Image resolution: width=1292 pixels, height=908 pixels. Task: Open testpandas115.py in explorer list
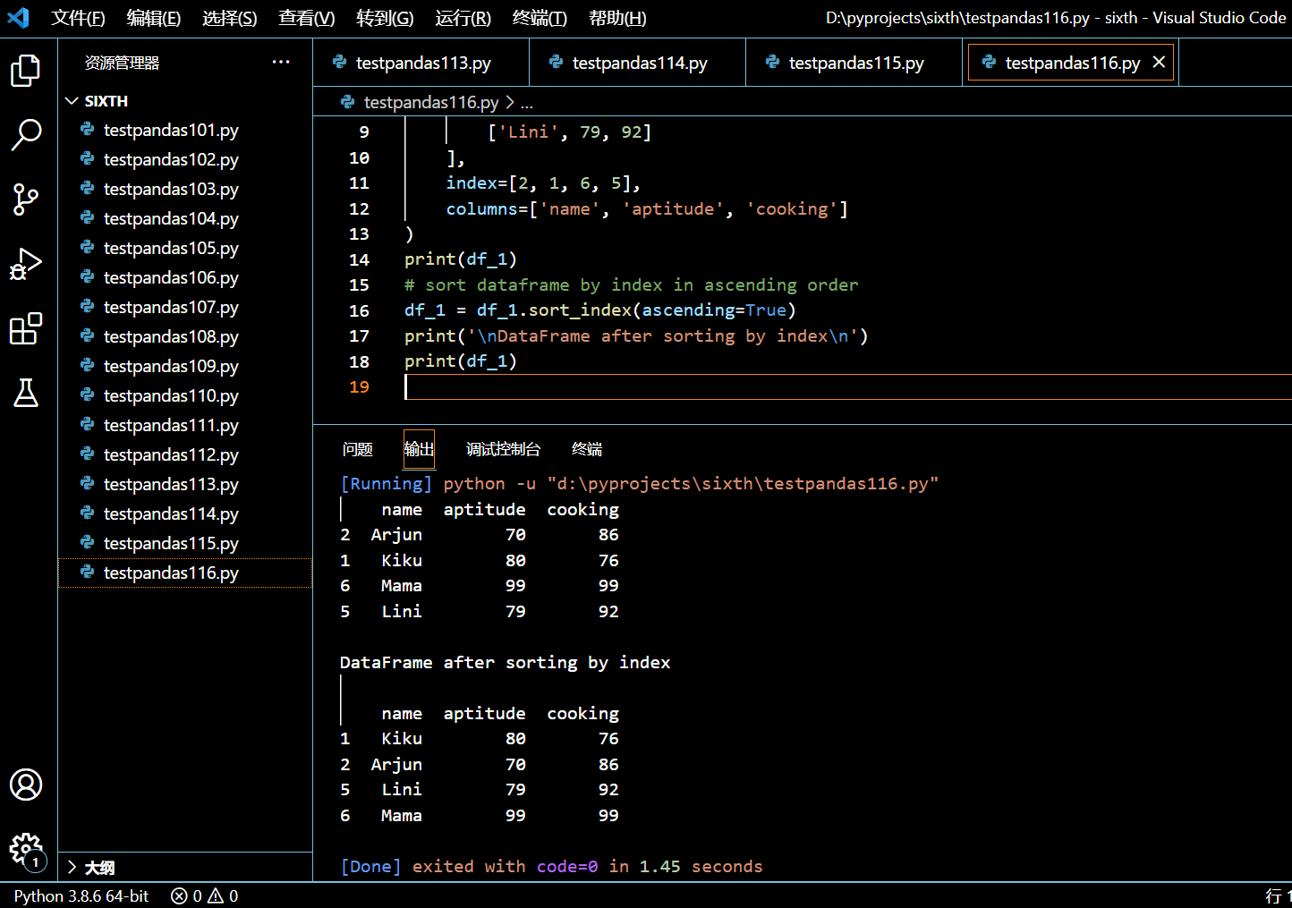(185, 543)
